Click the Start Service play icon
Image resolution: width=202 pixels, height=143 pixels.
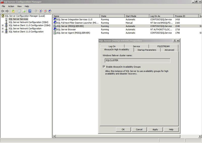[x=36, y=11]
